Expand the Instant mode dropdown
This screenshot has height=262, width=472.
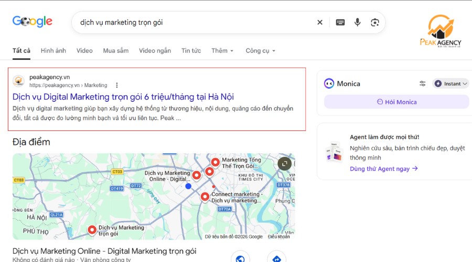pyautogui.click(x=450, y=84)
